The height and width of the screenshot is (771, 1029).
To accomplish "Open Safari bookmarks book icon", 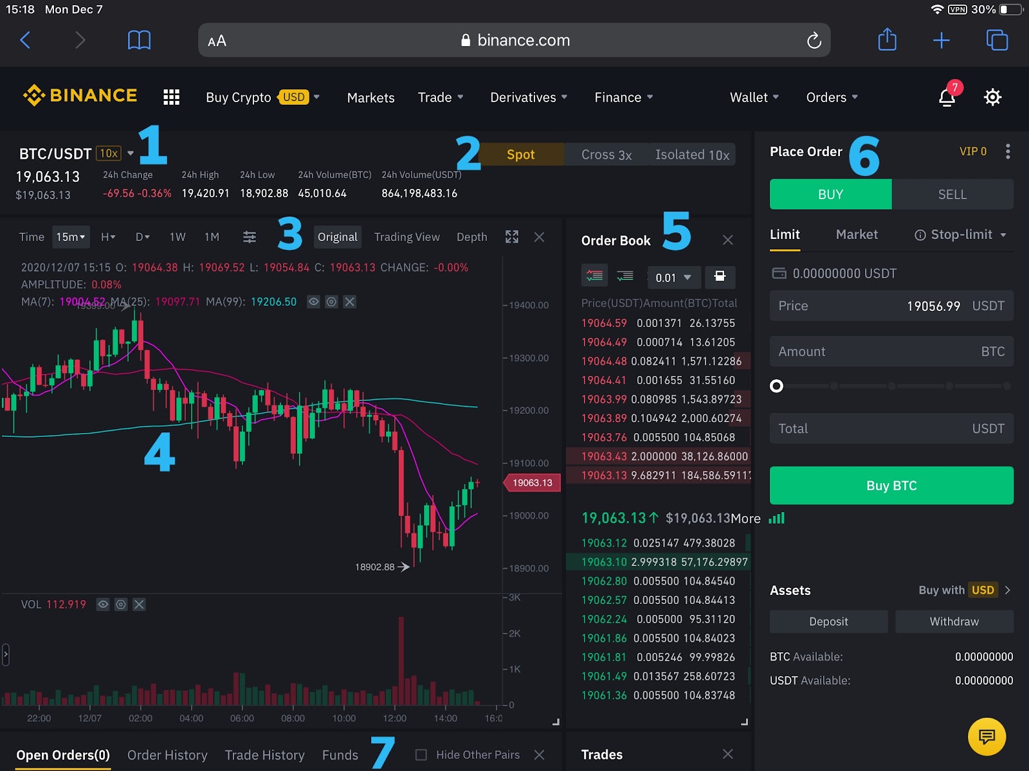I will pyautogui.click(x=139, y=40).
